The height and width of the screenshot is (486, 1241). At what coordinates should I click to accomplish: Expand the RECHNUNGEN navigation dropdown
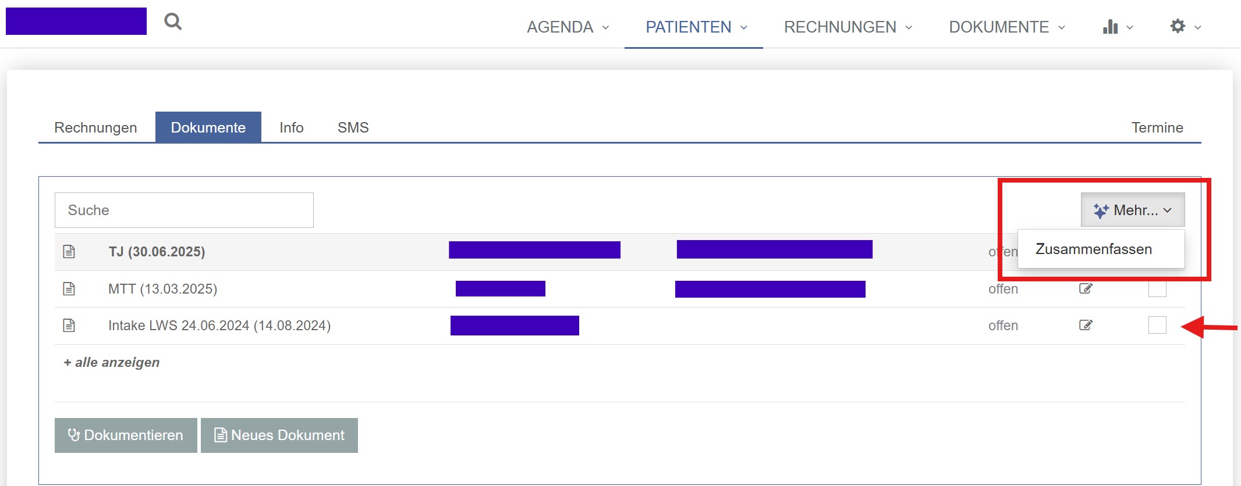[848, 27]
